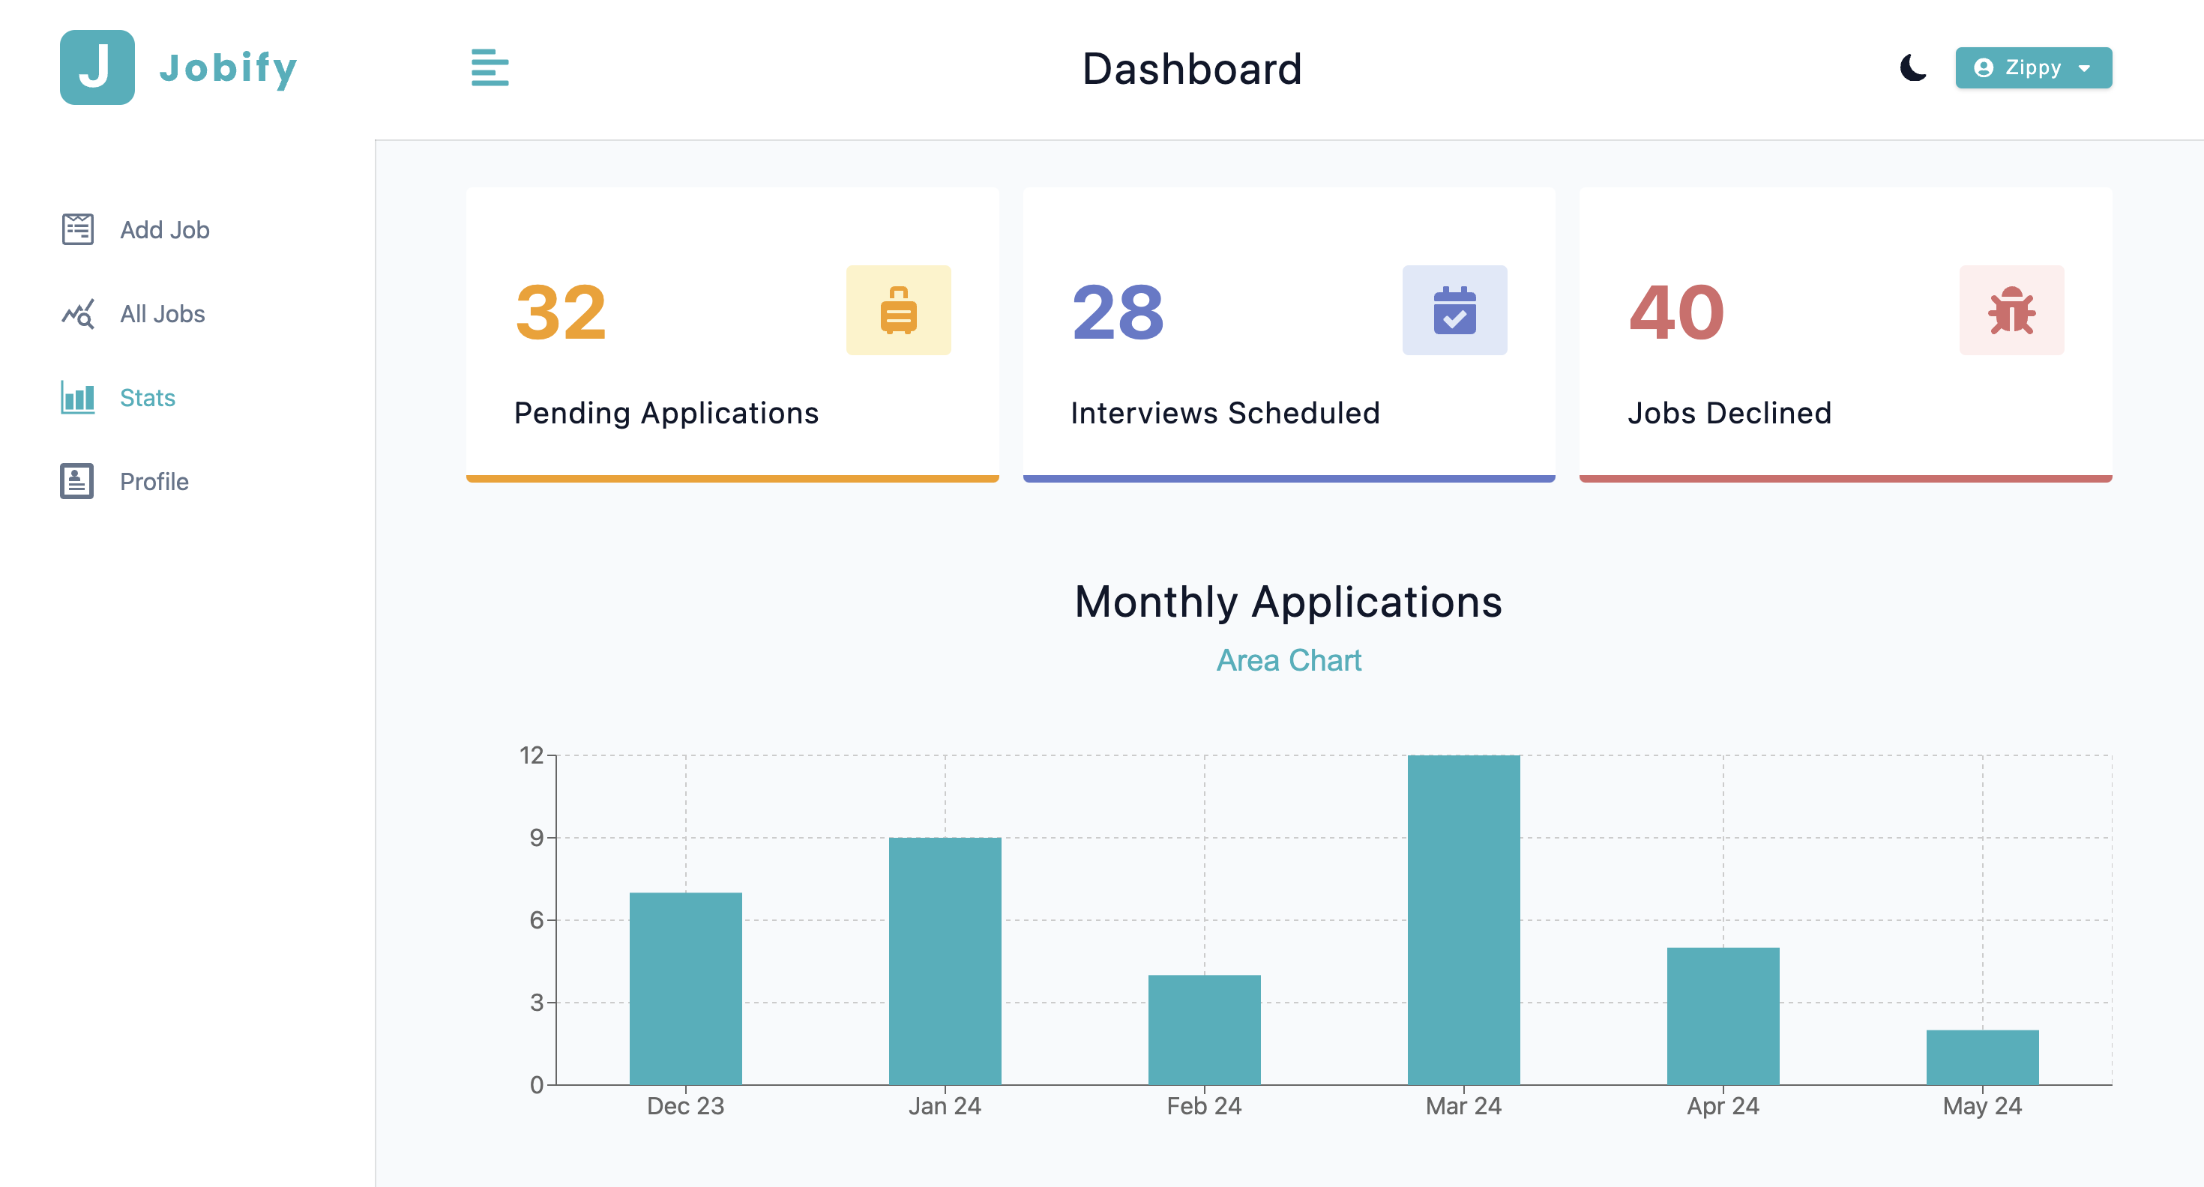Toggle the sidebar with the hamburger icon
Screen dimensions: 2204x1187
pos(490,67)
